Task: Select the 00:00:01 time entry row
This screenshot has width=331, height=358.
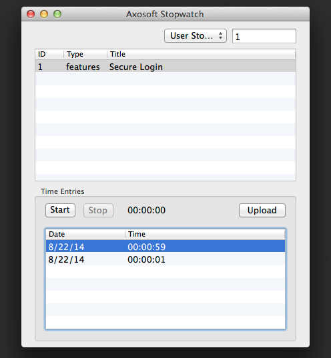Action: (x=165, y=259)
